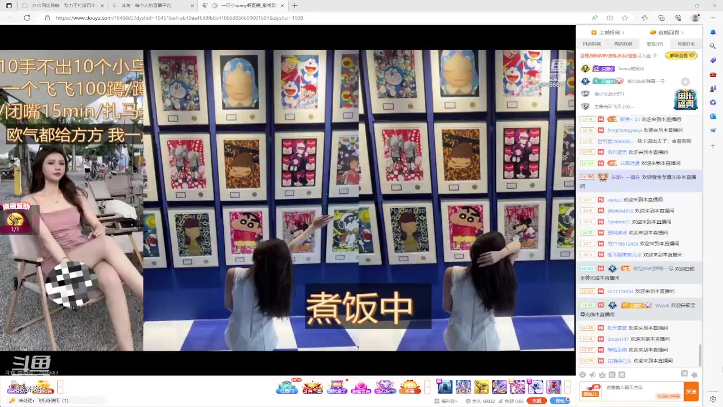Toggle the notification bell in the right sidebar
The height and width of the screenshot is (407, 723).
[713, 33]
